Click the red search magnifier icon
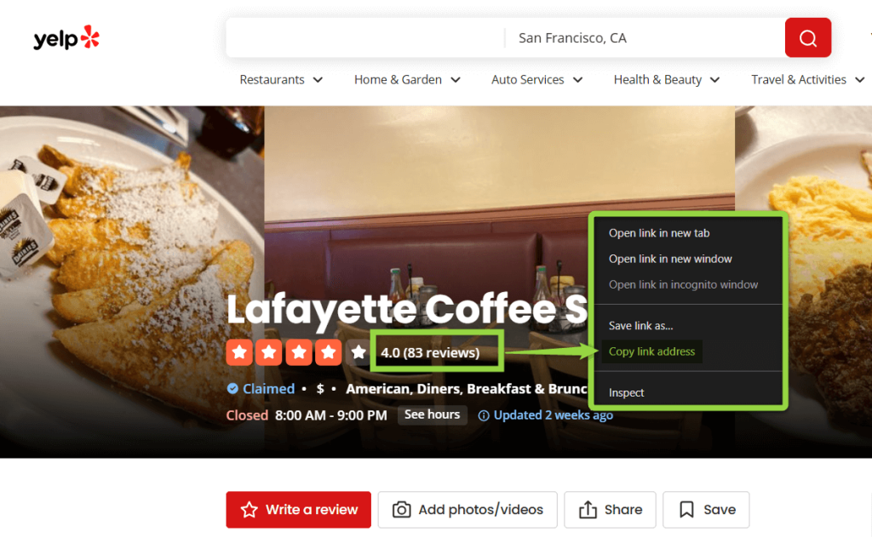 (x=806, y=37)
